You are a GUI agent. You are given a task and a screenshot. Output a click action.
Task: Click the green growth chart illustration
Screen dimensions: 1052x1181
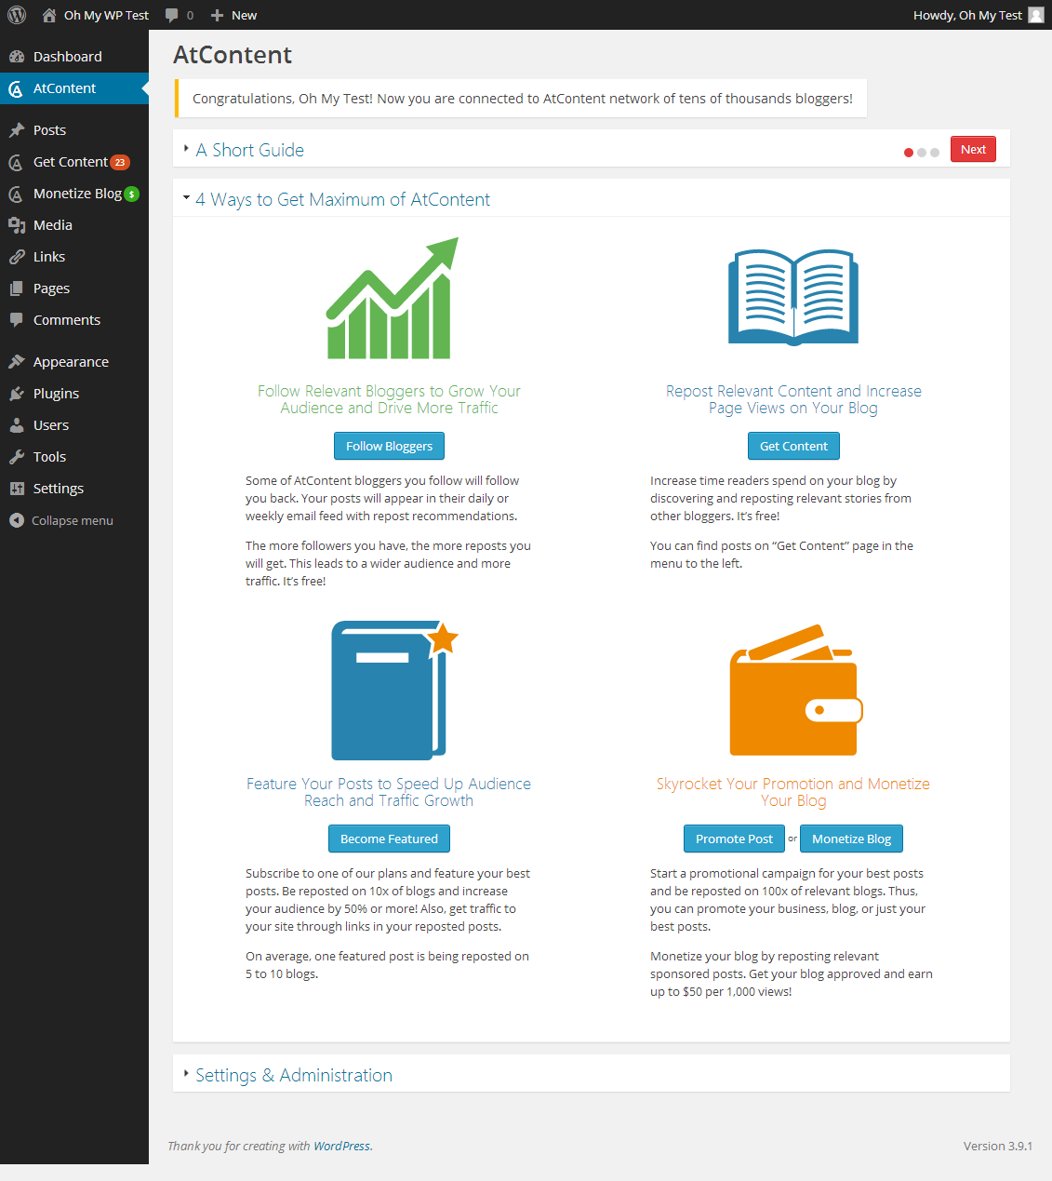[x=392, y=298]
